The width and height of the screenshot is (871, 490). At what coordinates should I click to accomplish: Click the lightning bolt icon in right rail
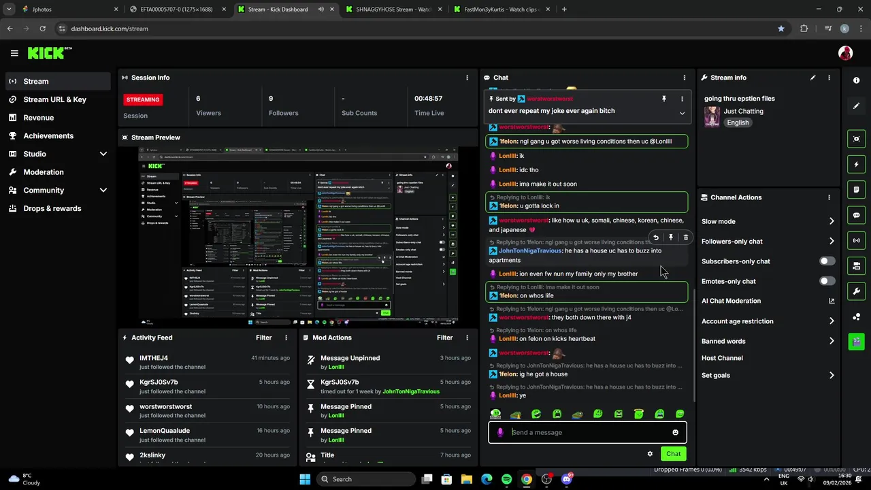pos(856,165)
